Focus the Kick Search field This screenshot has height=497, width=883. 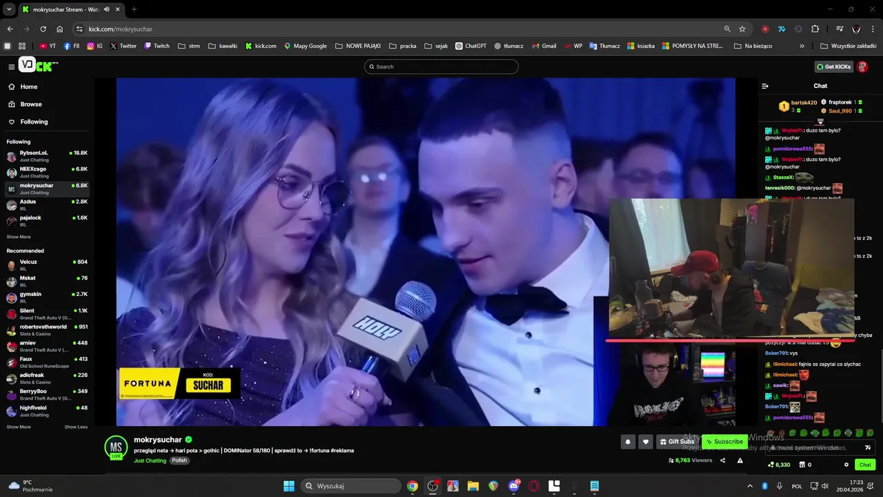441,66
